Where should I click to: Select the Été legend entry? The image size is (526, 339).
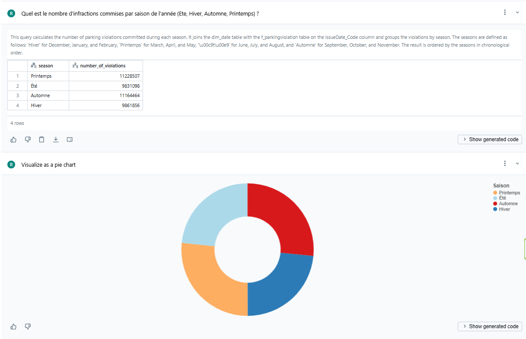(500, 198)
